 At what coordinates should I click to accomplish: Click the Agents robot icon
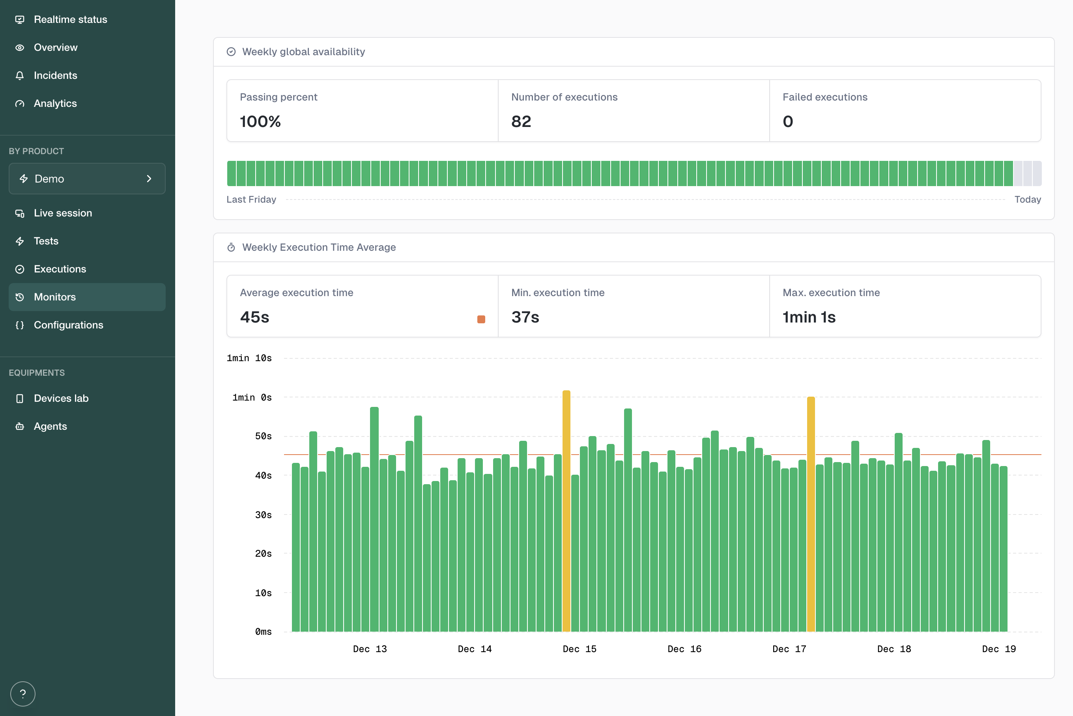point(20,427)
